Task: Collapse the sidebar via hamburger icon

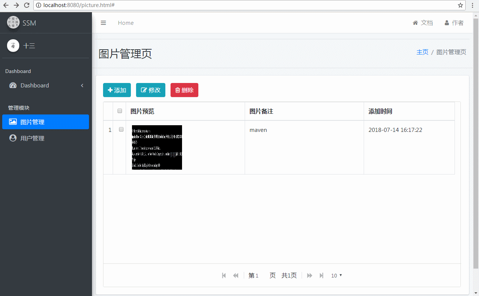Action: (103, 23)
